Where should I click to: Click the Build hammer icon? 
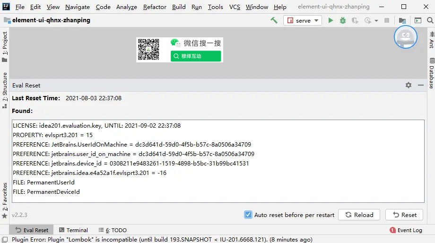click(x=274, y=20)
